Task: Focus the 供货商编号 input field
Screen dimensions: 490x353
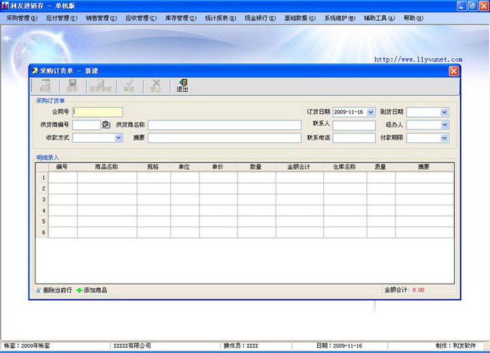Action: [86, 125]
